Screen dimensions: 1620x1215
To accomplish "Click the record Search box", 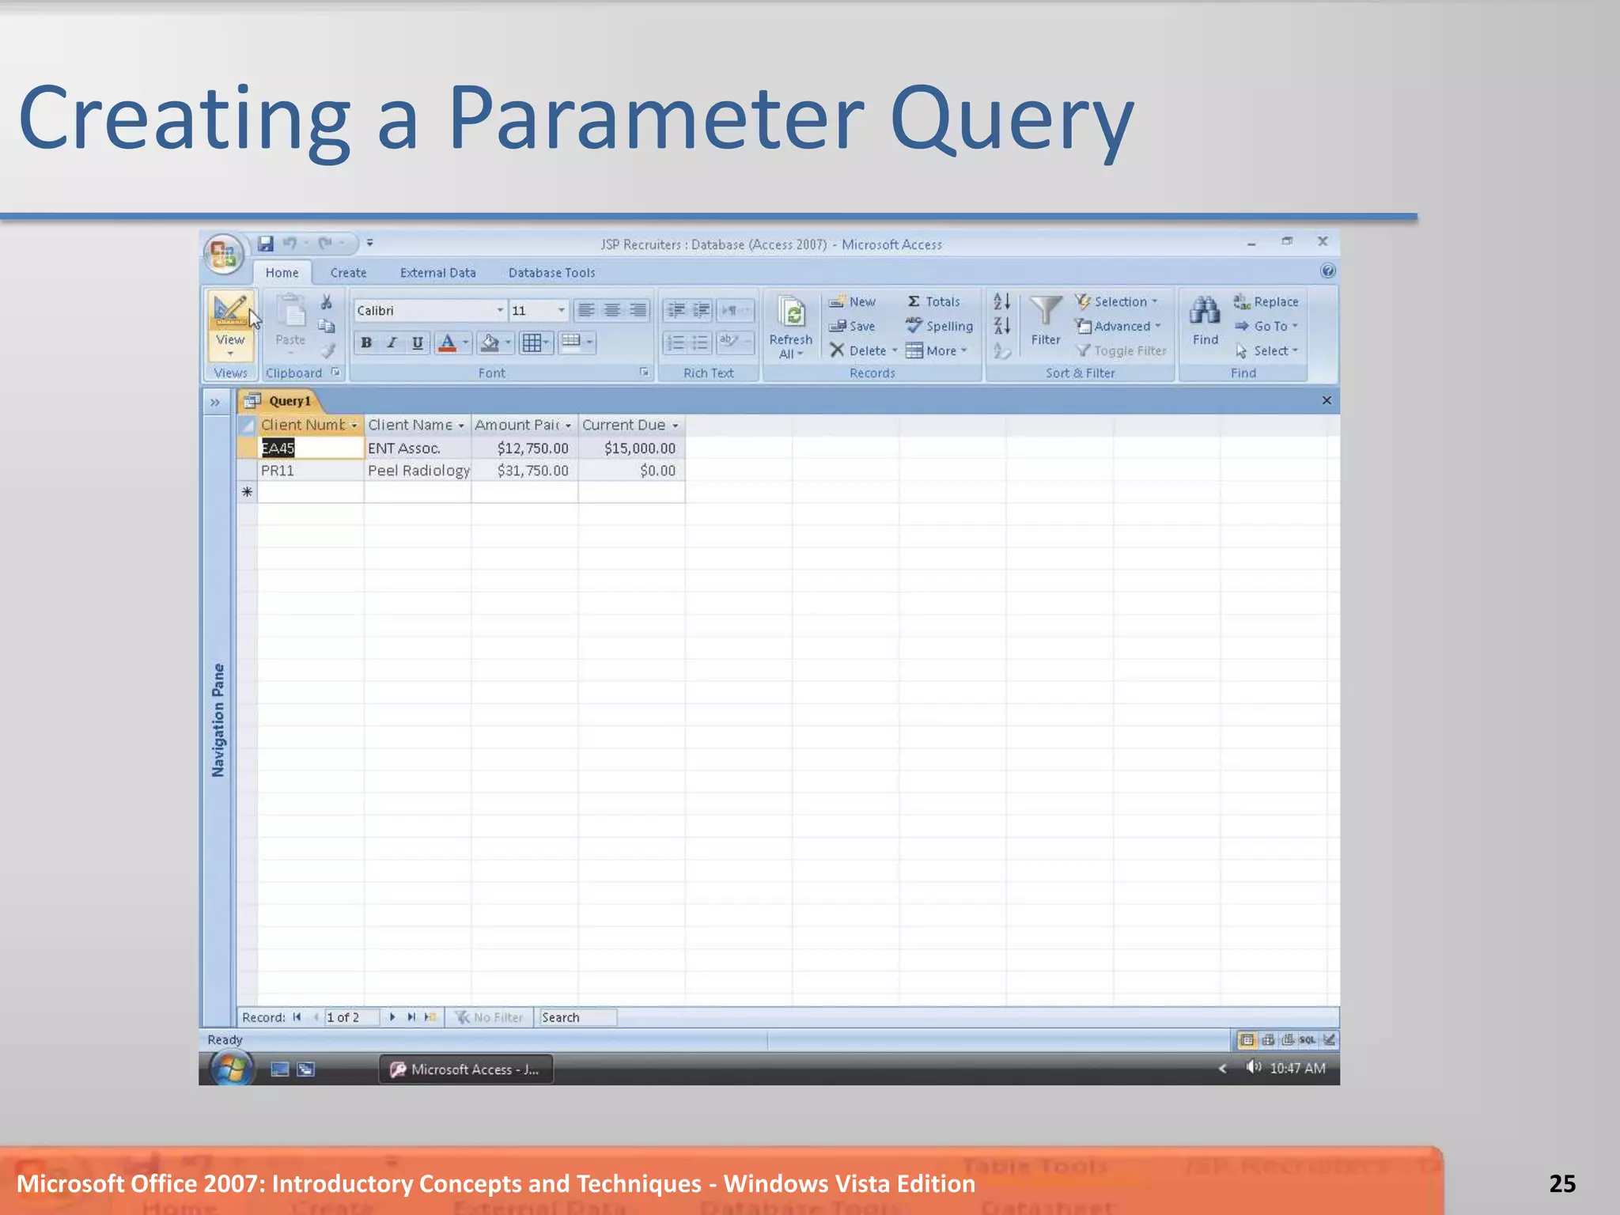I will coord(577,1017).
